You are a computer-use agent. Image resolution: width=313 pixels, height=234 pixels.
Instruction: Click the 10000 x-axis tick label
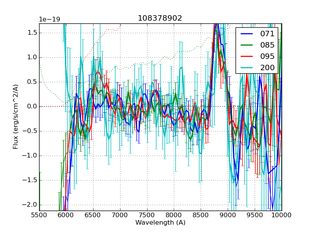tap(281, 214)
